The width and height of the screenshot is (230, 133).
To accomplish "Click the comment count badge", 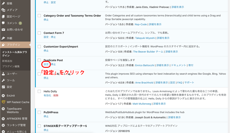I will click(x=20, y=23).
